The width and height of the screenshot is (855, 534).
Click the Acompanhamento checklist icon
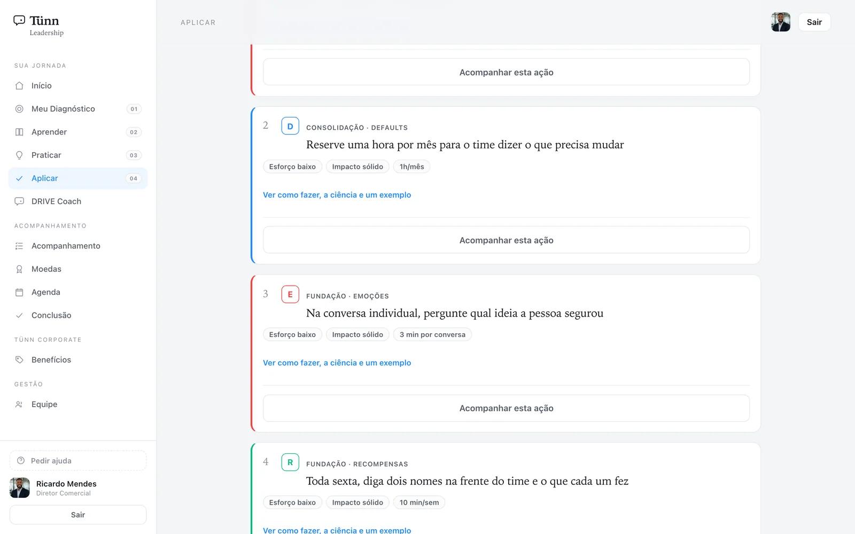point(19,246)
